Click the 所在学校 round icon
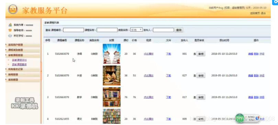Screen dimensions: 278x125 coord(10,36)
